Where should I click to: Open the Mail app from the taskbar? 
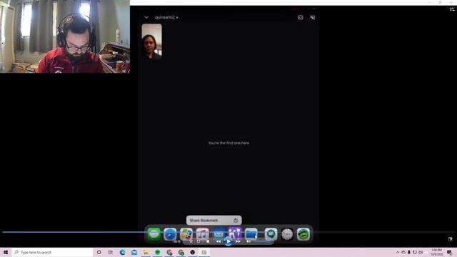click(x=134, y=252)
